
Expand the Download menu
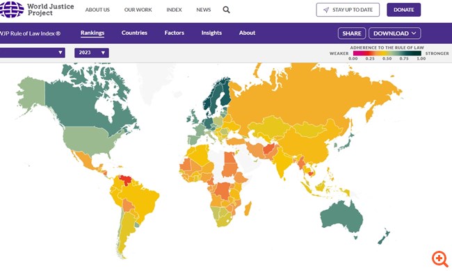click(x=395, y=33)
